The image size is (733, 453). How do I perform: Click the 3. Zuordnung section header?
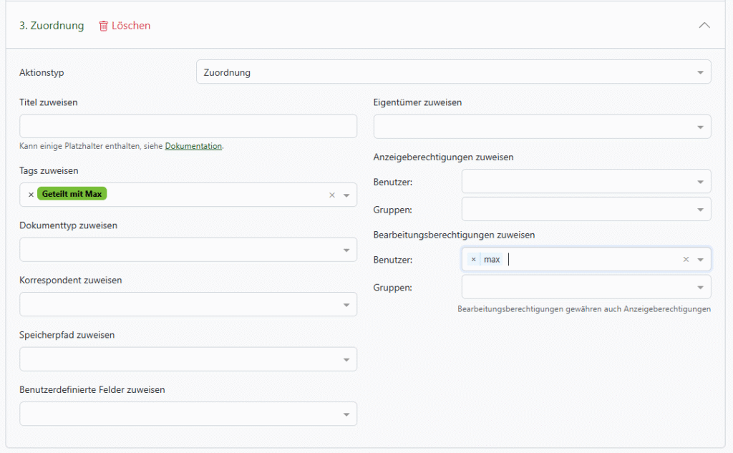point(52,26)
